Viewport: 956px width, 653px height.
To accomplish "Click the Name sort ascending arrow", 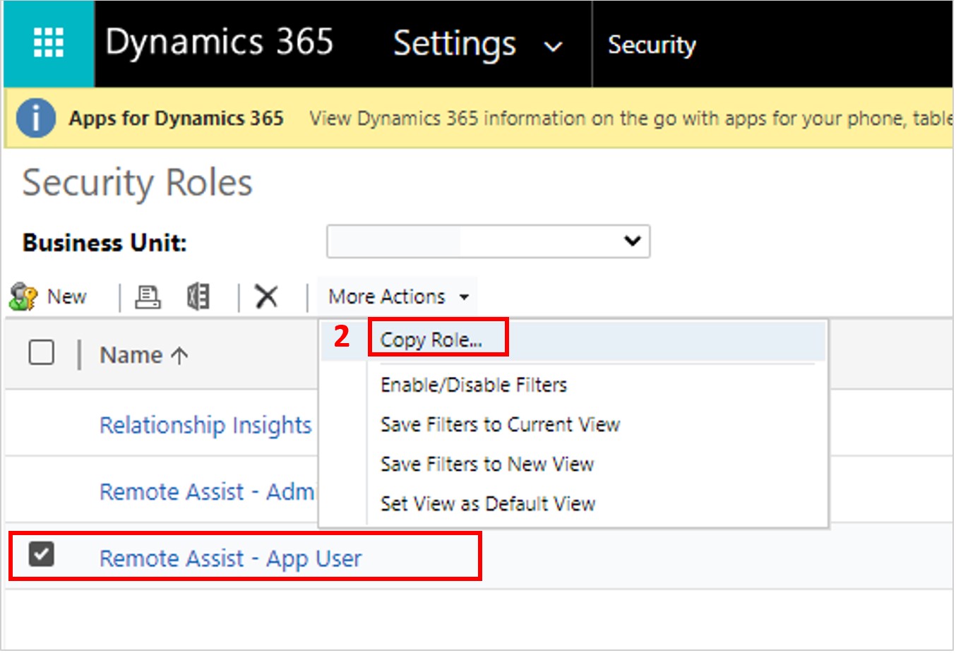I will click(179, 356).
